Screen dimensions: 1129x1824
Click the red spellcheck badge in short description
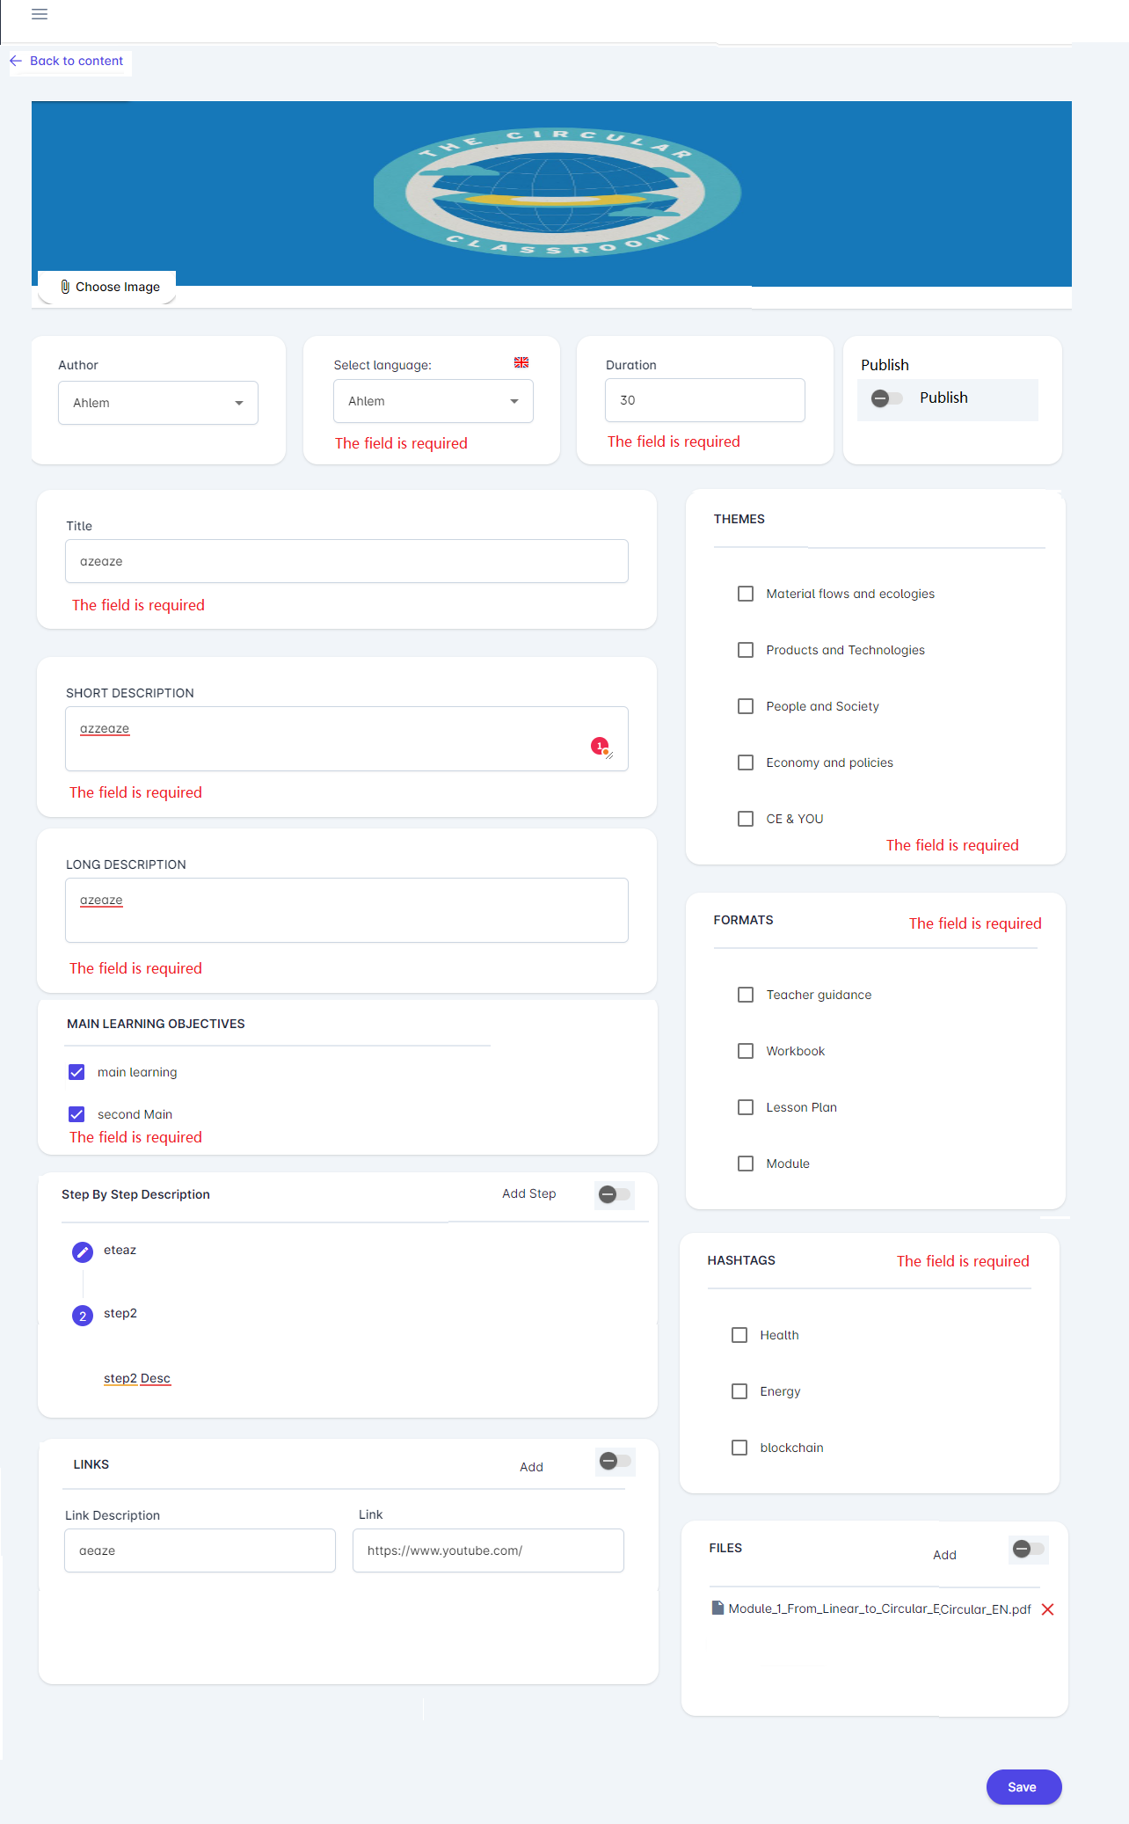pos(600,746)
